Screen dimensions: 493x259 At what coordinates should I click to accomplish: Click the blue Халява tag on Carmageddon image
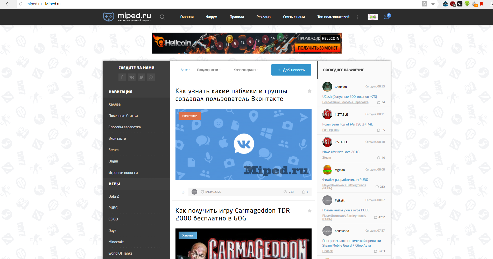point(187,235)
